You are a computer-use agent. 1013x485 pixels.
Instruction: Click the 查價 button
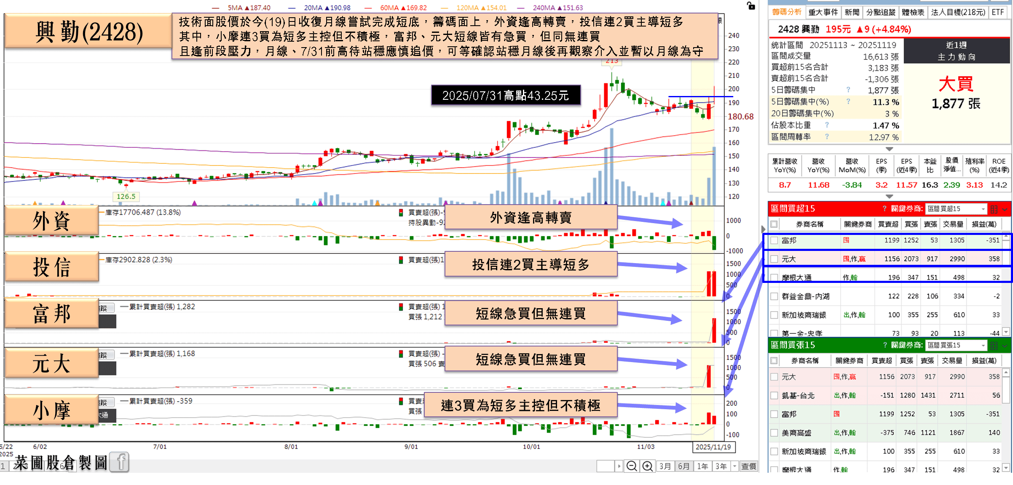pyautogui.click(x=749, y=466)
